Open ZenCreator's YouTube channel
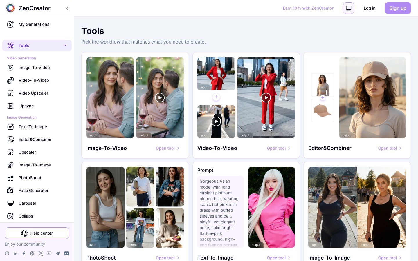The height and width of the screenshot is (261, 418). coord(49,253)
